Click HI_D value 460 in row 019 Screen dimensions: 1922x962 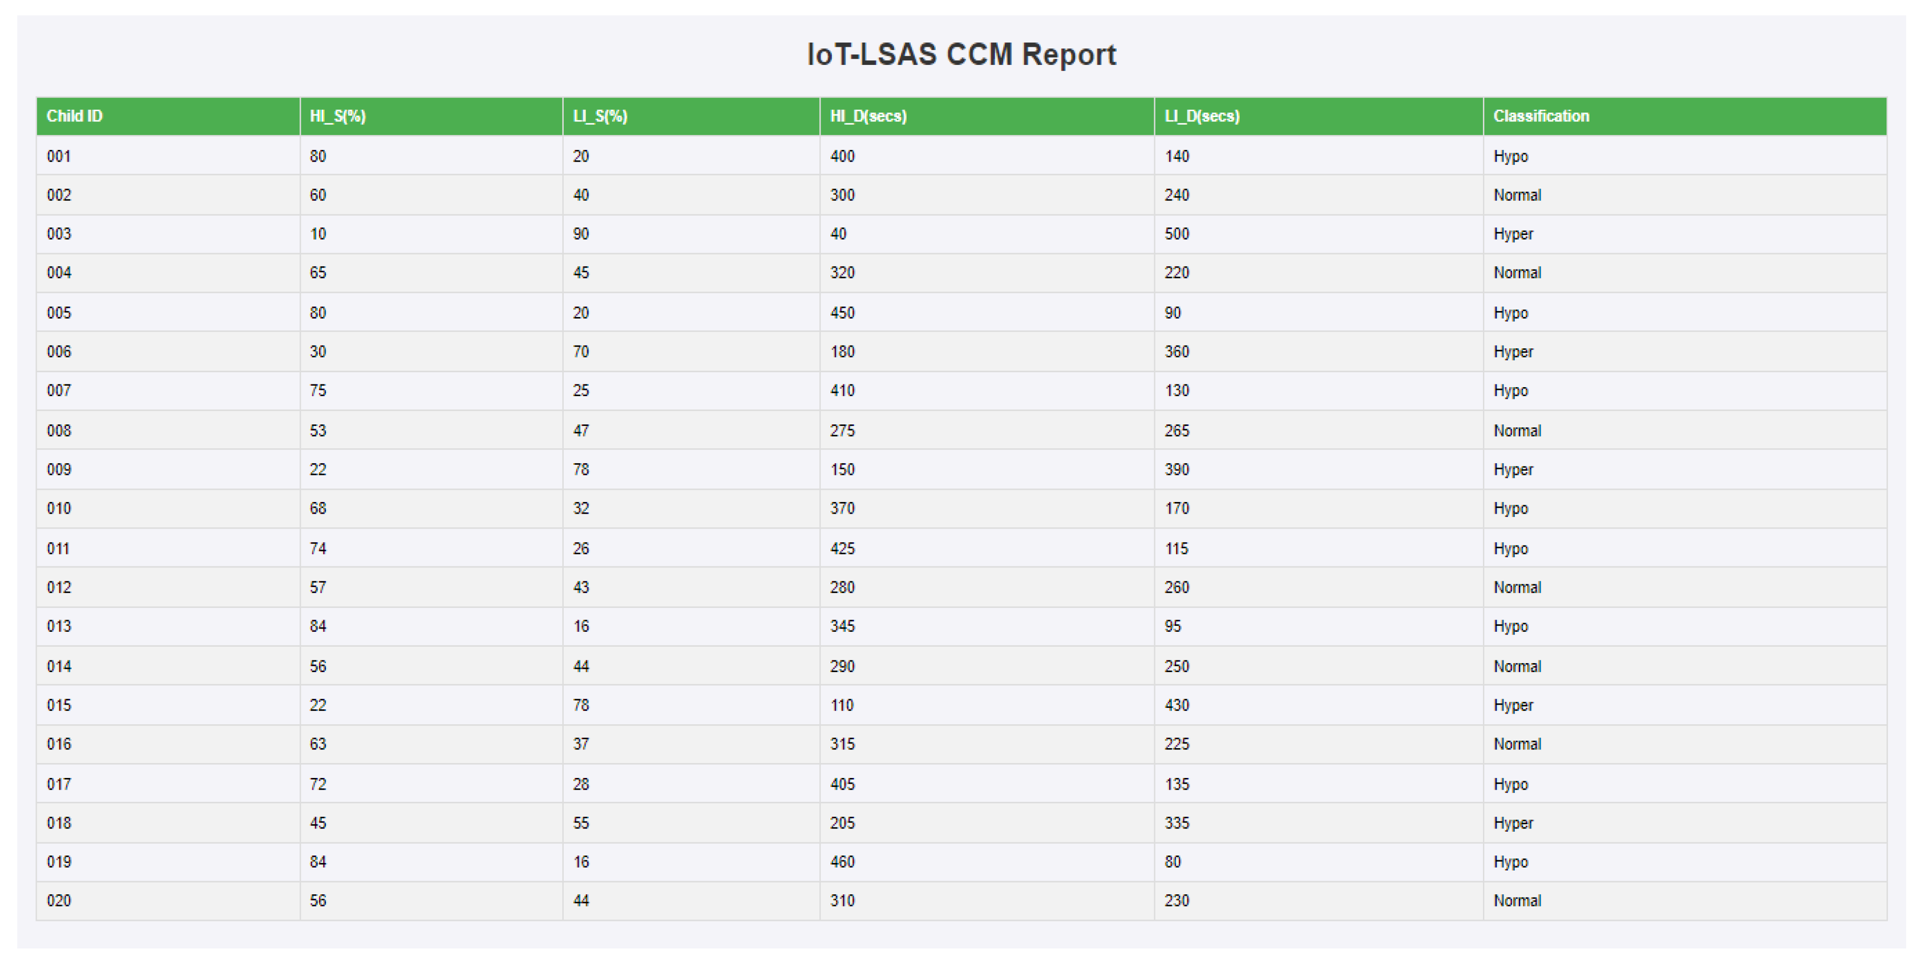[842, 862]
